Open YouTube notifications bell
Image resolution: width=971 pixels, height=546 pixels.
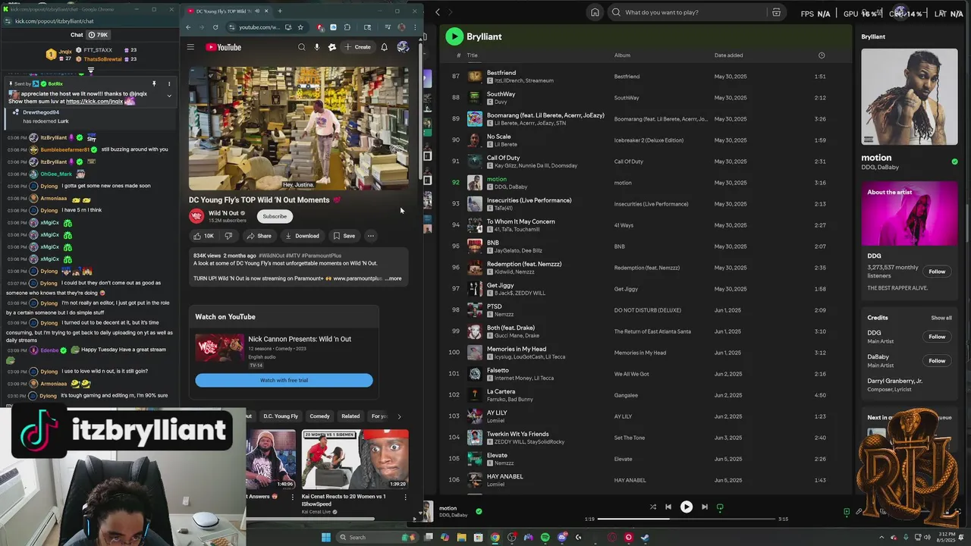tap(384, 47)
